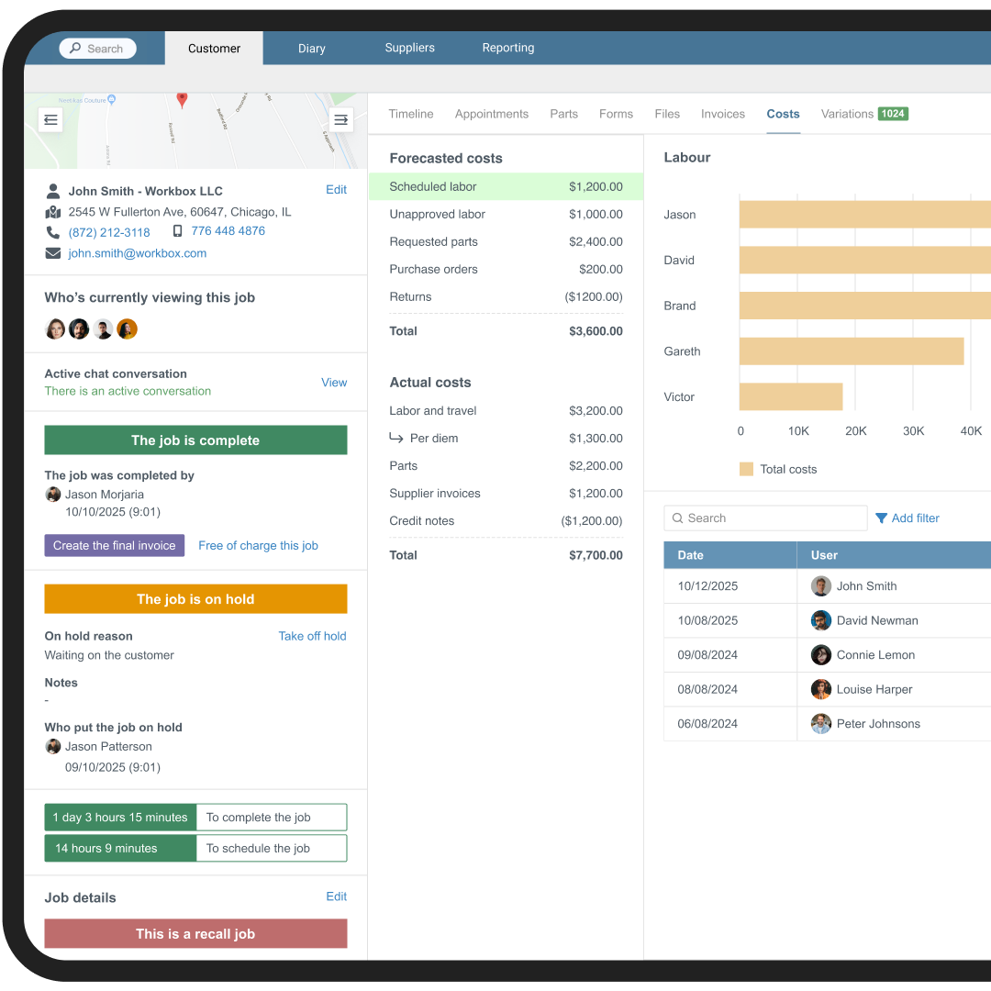The width and height of the screenshot is (991, 991).
Task: Click the person icon beside John Smith - Workbox LLC
Action: pyautogui.click(x=52, y=191)
